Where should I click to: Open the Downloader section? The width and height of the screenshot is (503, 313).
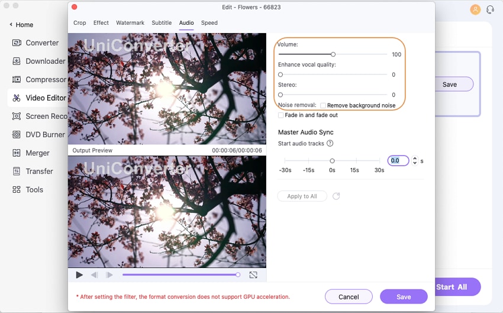click(38, 61)
